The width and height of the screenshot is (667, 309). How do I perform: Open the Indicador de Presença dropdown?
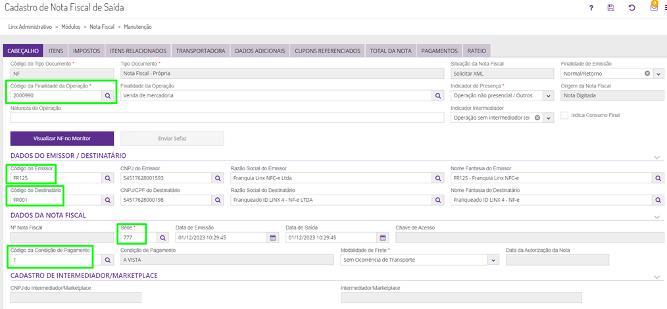pos(548,96)
